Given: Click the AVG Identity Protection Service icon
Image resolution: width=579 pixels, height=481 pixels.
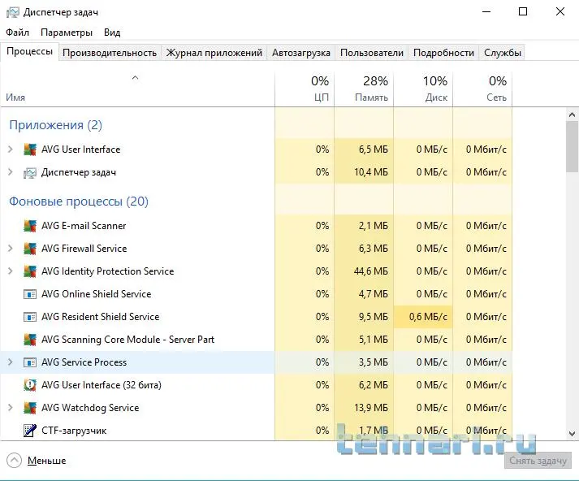Looking at the screenshot, I should click(30, 271).
